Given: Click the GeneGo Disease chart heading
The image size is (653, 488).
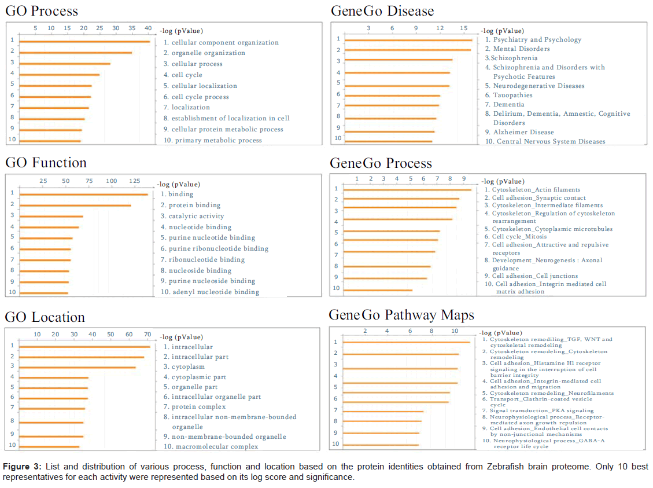Looking at the screenshot, I should (382, 11).
